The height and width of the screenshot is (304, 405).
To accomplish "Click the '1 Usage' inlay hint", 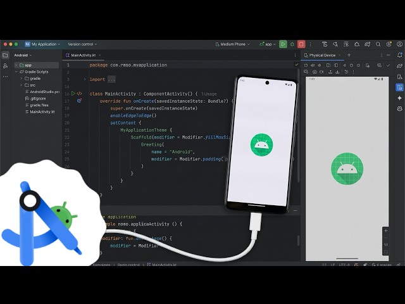I will pos(209,94).
